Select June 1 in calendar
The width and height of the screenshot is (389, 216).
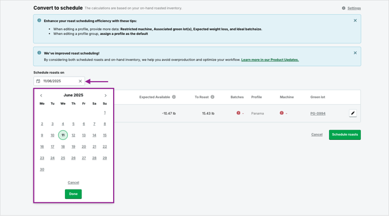coord(105,113)
